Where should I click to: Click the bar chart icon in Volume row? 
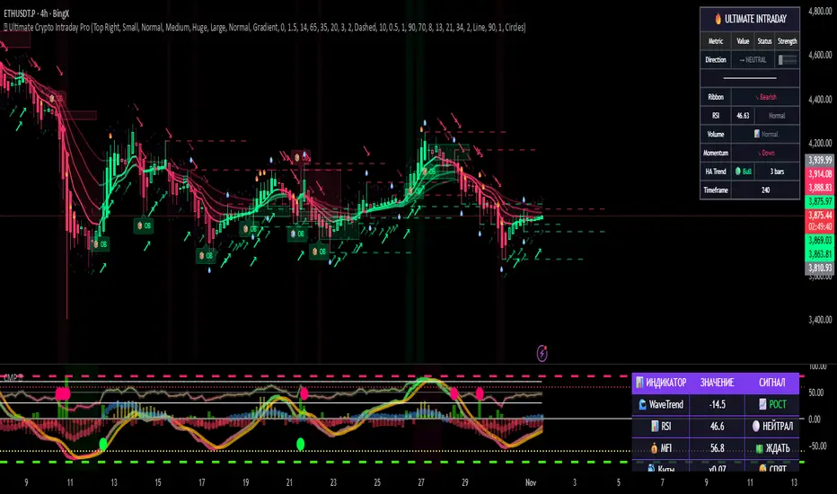pyautogui.click(x=757, y=134)
